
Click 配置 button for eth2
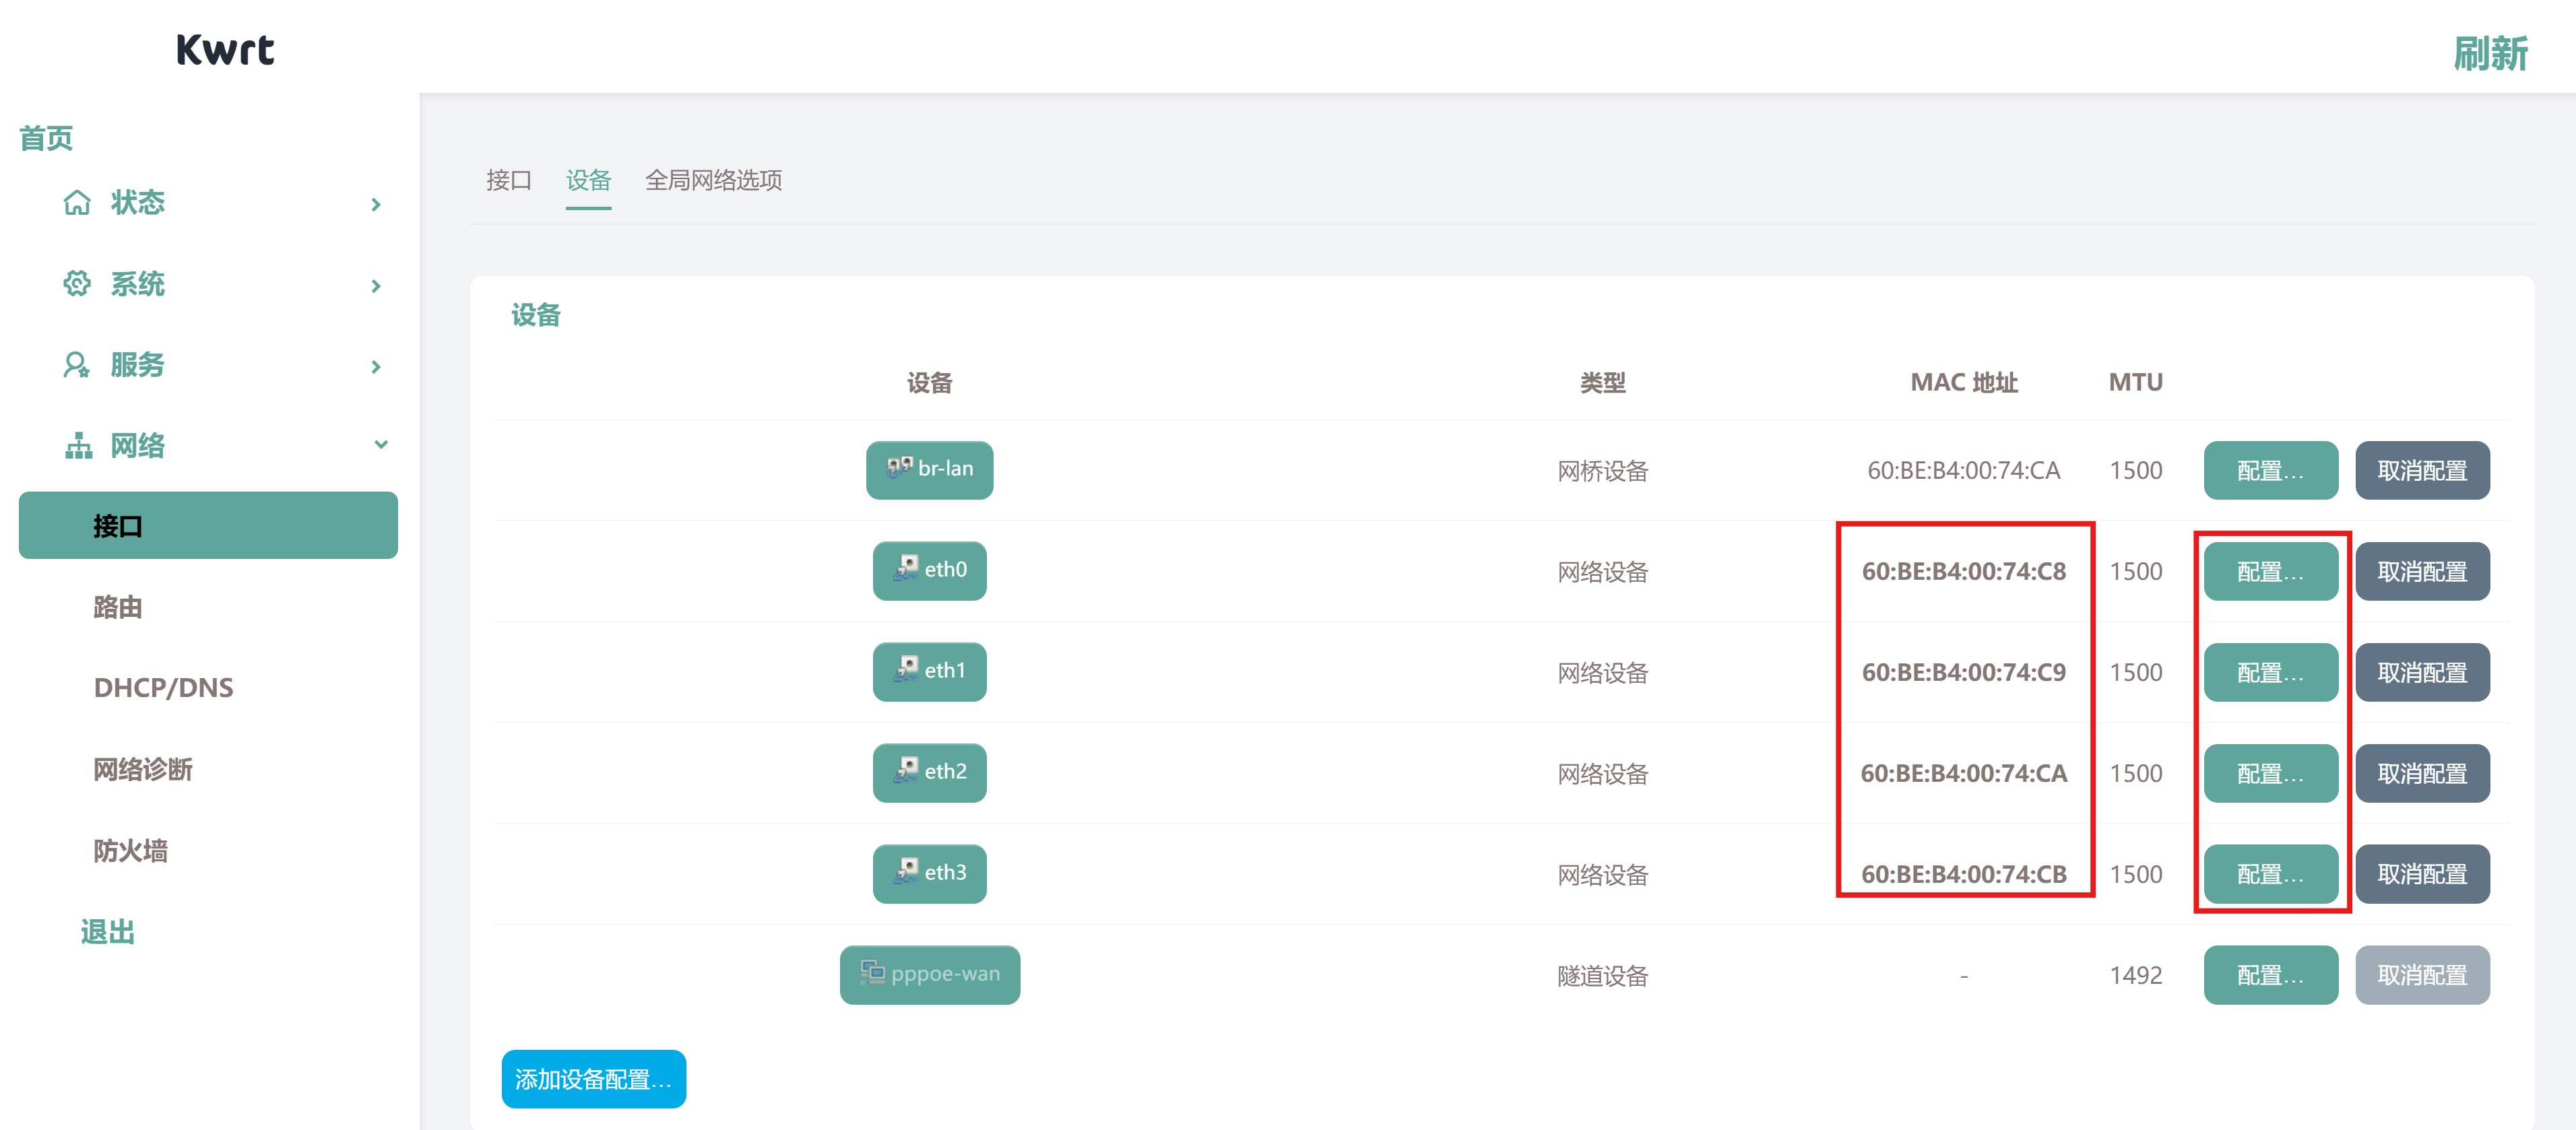[x=2270, y=773]
